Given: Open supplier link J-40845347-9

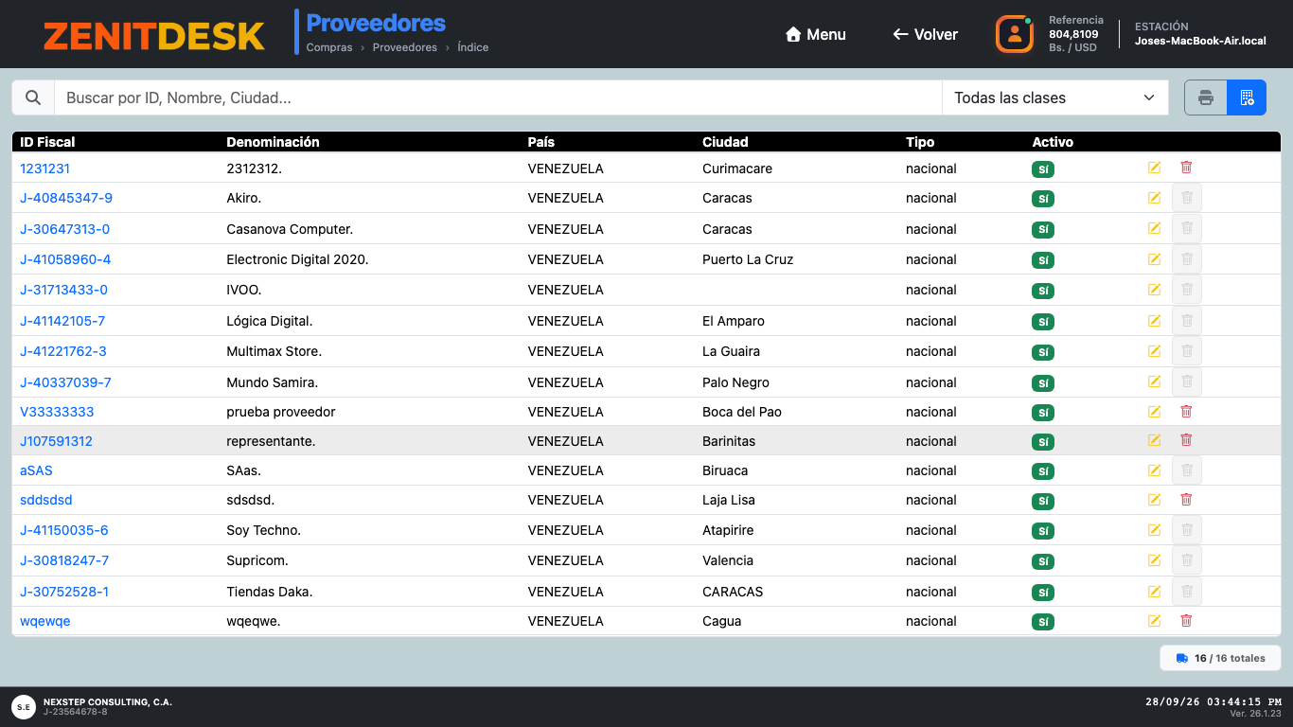Looking at the screenshot, I should 66,198.
